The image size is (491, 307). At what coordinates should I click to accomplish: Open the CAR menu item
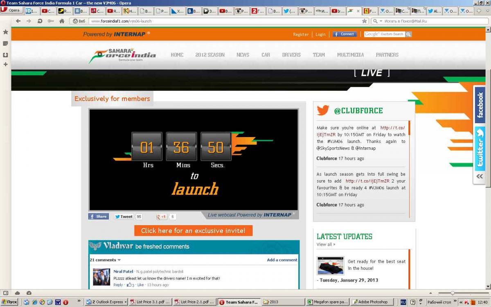click(x=266, y=55)
